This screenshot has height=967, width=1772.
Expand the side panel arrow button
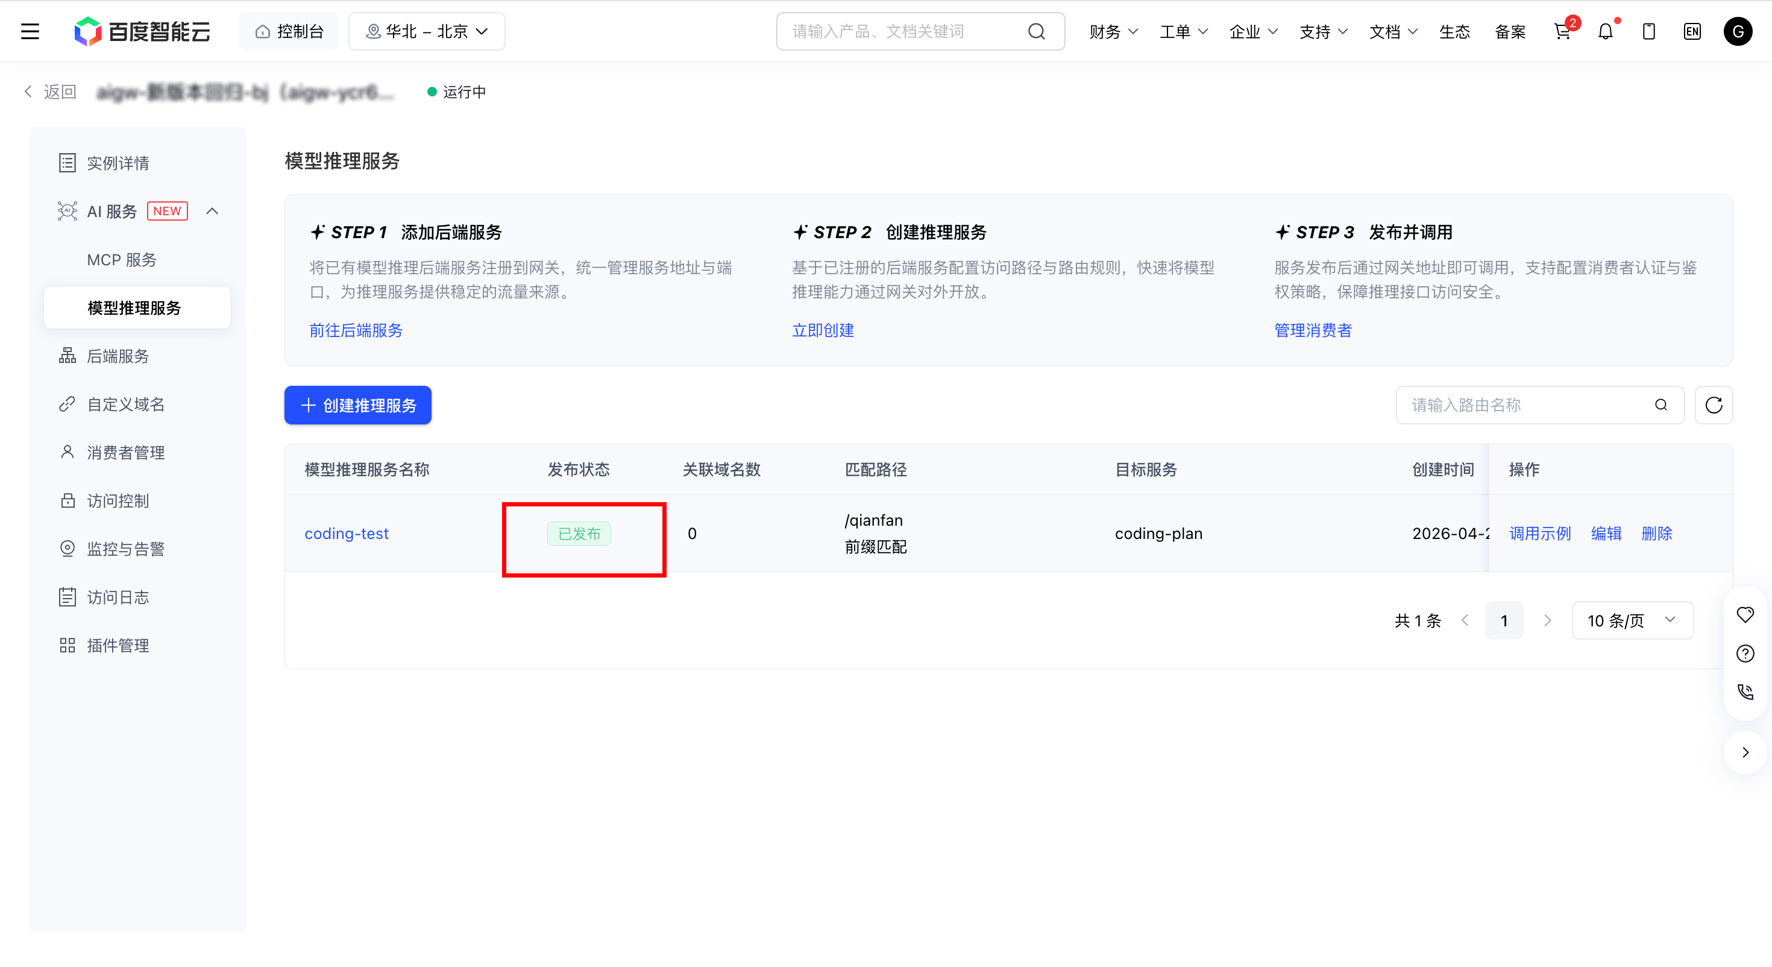click(1745, 752)
